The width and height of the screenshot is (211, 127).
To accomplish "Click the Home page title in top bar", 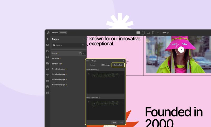I will [55, 32].
